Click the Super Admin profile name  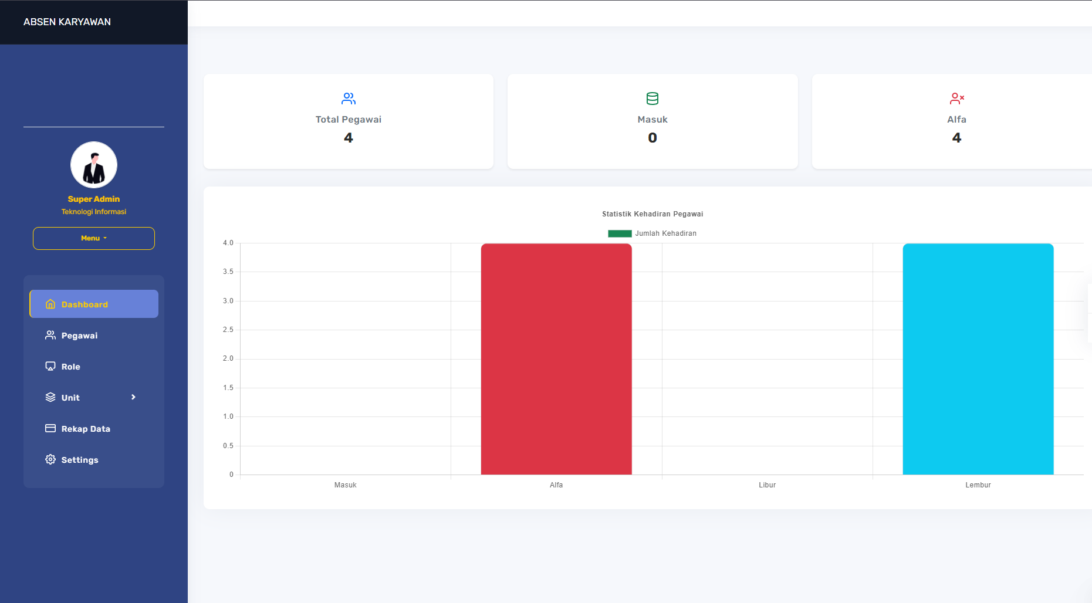(94, 199)
